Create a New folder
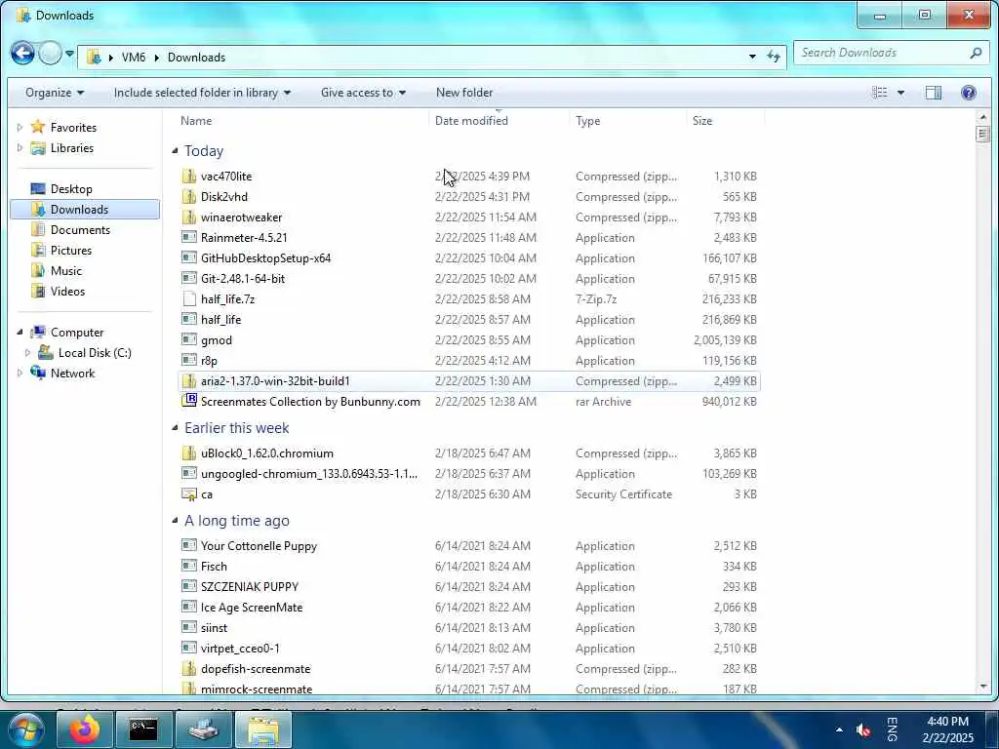The width and height of the screenshot is (999, 749). click(x=463, y=93)
